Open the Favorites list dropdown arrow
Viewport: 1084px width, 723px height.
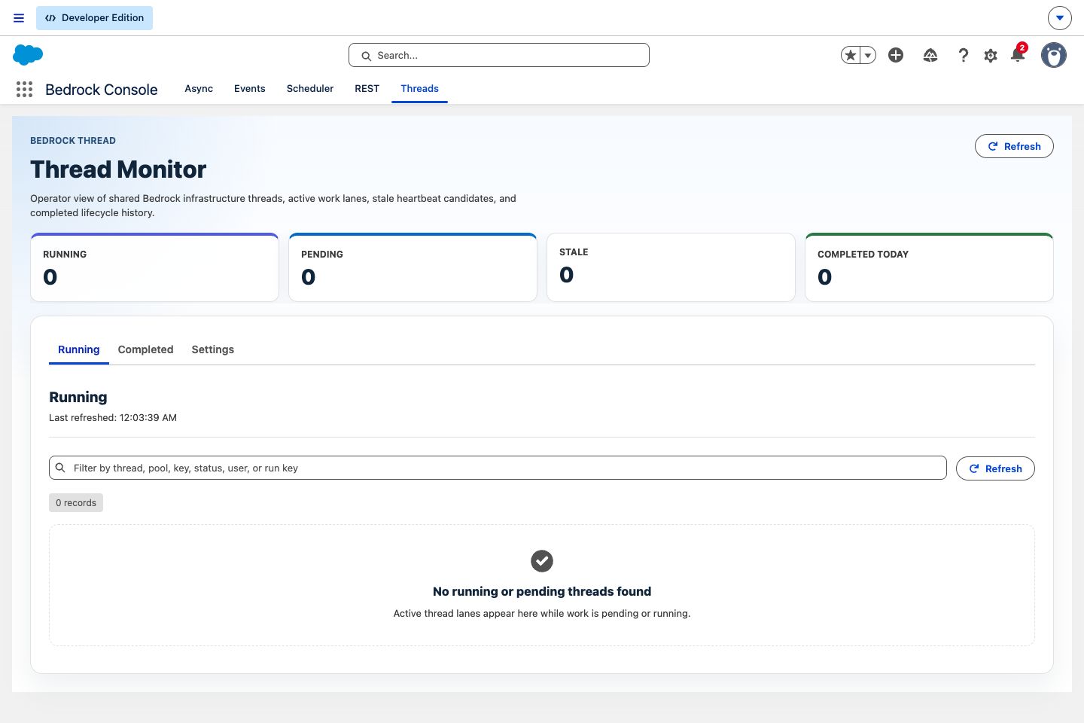click(x=868, y=55)
